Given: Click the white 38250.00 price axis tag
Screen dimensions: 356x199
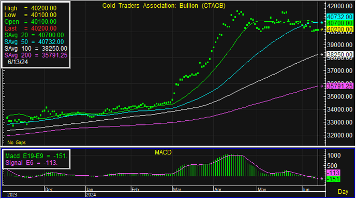Looking at the screenshot, I should (339, 54).
